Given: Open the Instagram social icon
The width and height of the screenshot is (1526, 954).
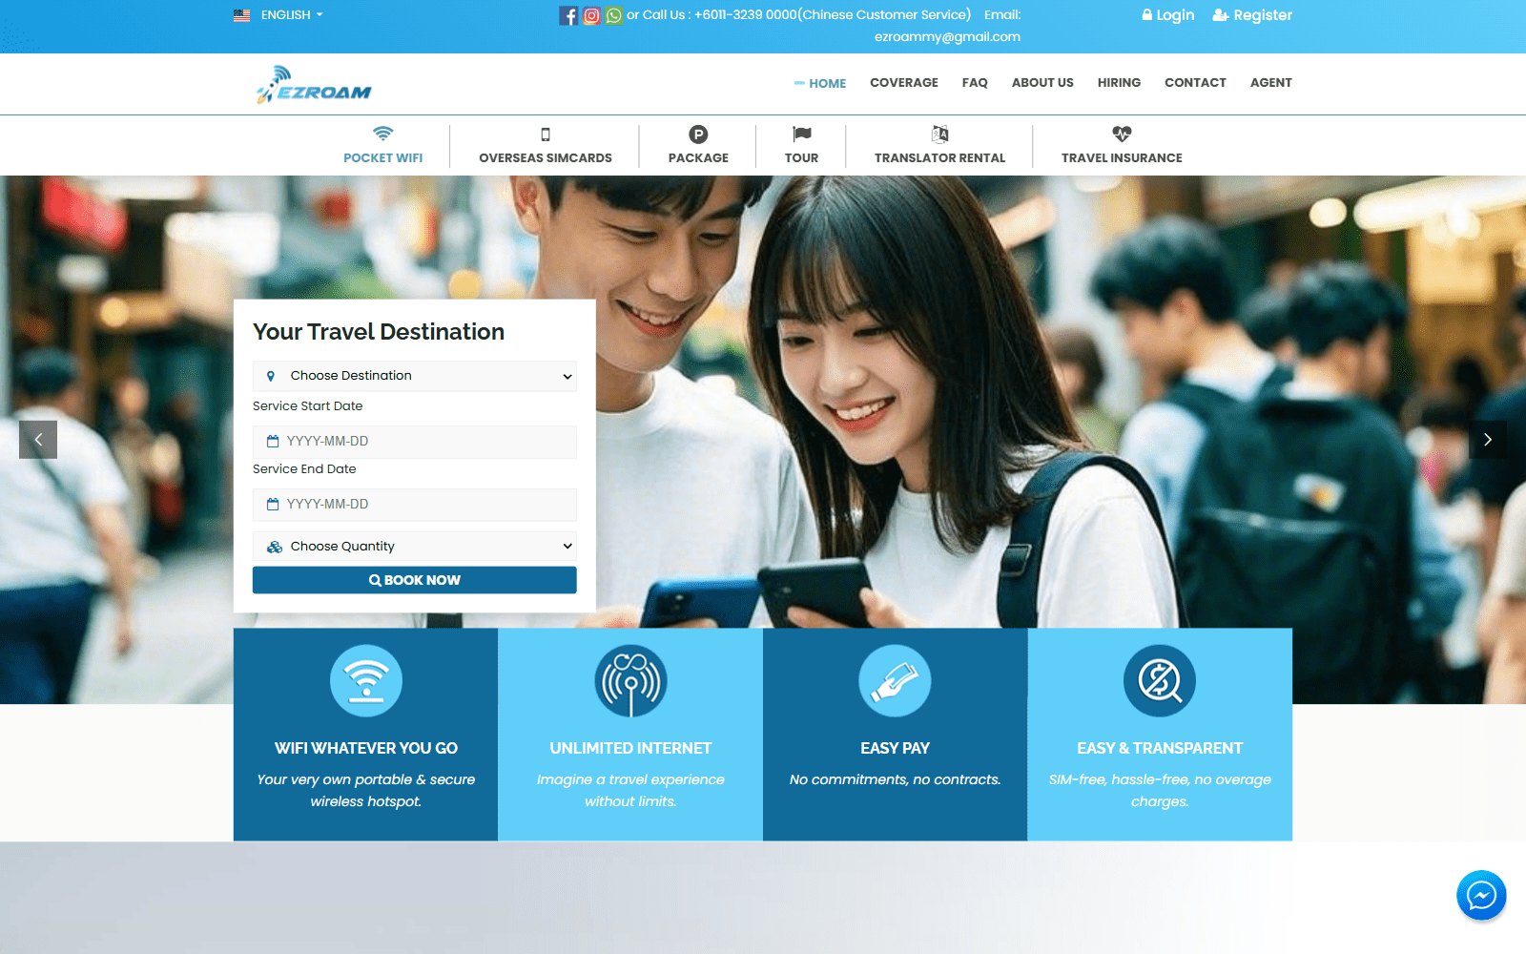Looking at the screenshot, I should (x=591, y=15).
